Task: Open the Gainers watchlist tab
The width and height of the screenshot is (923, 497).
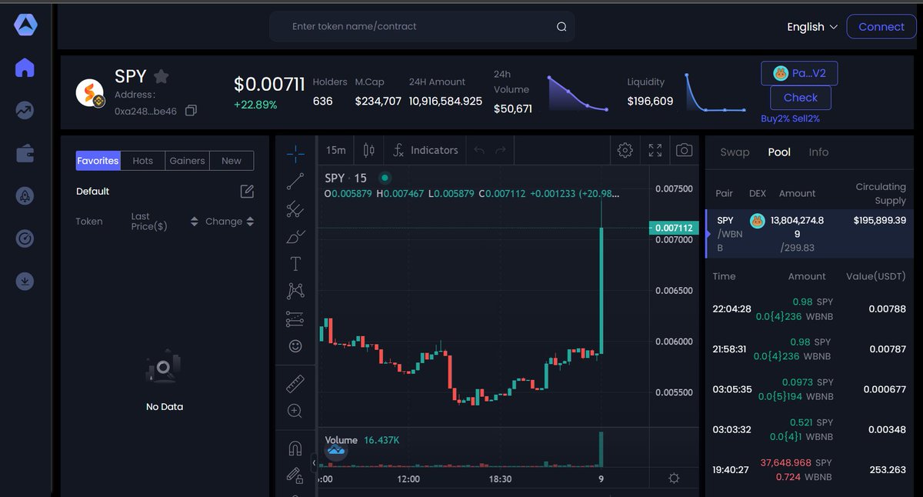Action: 187,160
